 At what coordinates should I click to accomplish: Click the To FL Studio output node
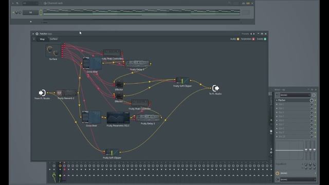[215, 88]
